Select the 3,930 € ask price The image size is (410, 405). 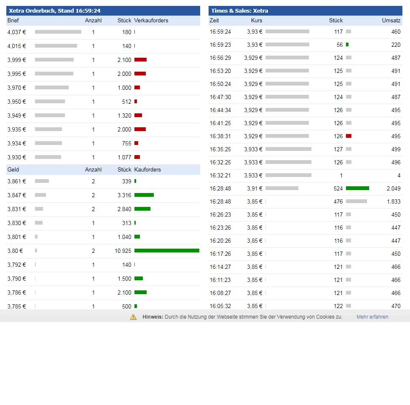[x=17, y=157]
